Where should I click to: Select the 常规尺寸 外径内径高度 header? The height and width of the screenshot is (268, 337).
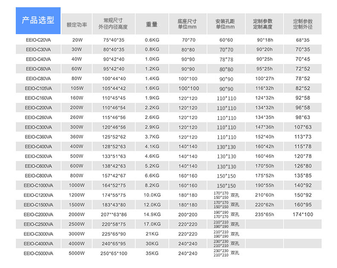click(x=114, y=24)
